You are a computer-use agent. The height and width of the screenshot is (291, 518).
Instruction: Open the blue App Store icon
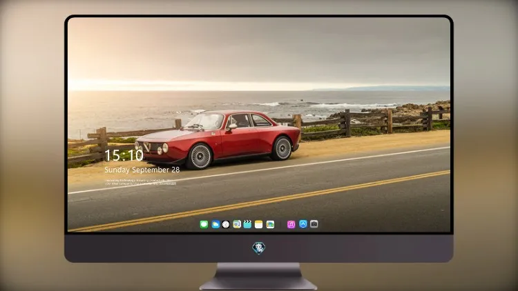(303, 224)
